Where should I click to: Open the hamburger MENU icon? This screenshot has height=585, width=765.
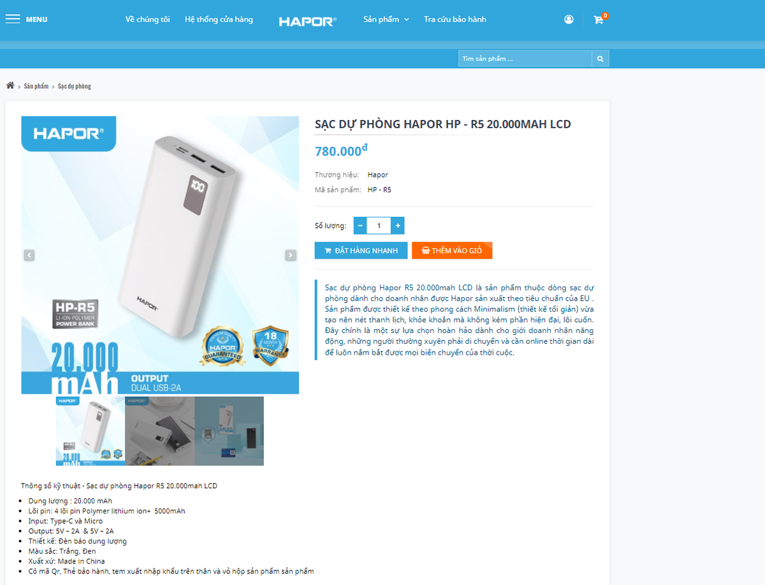pos(13,19)
